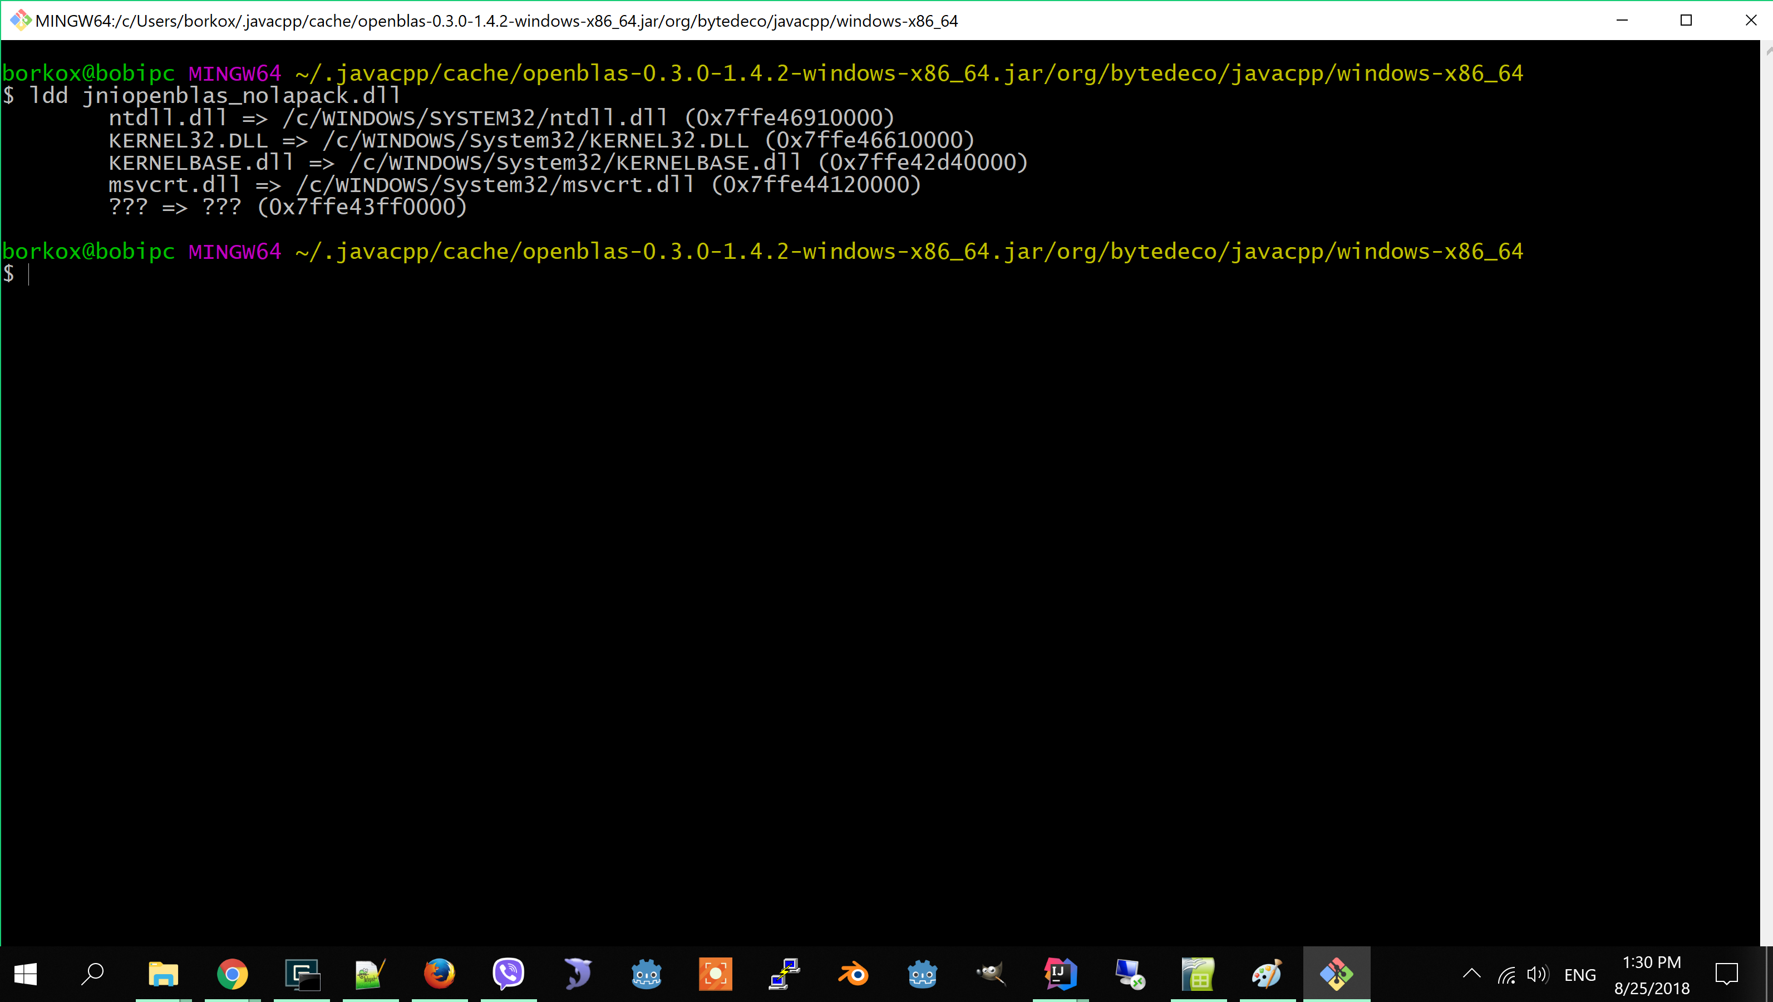
Task: Open Godot icon beside GIMP icon
Action: (x=922, y=974)
